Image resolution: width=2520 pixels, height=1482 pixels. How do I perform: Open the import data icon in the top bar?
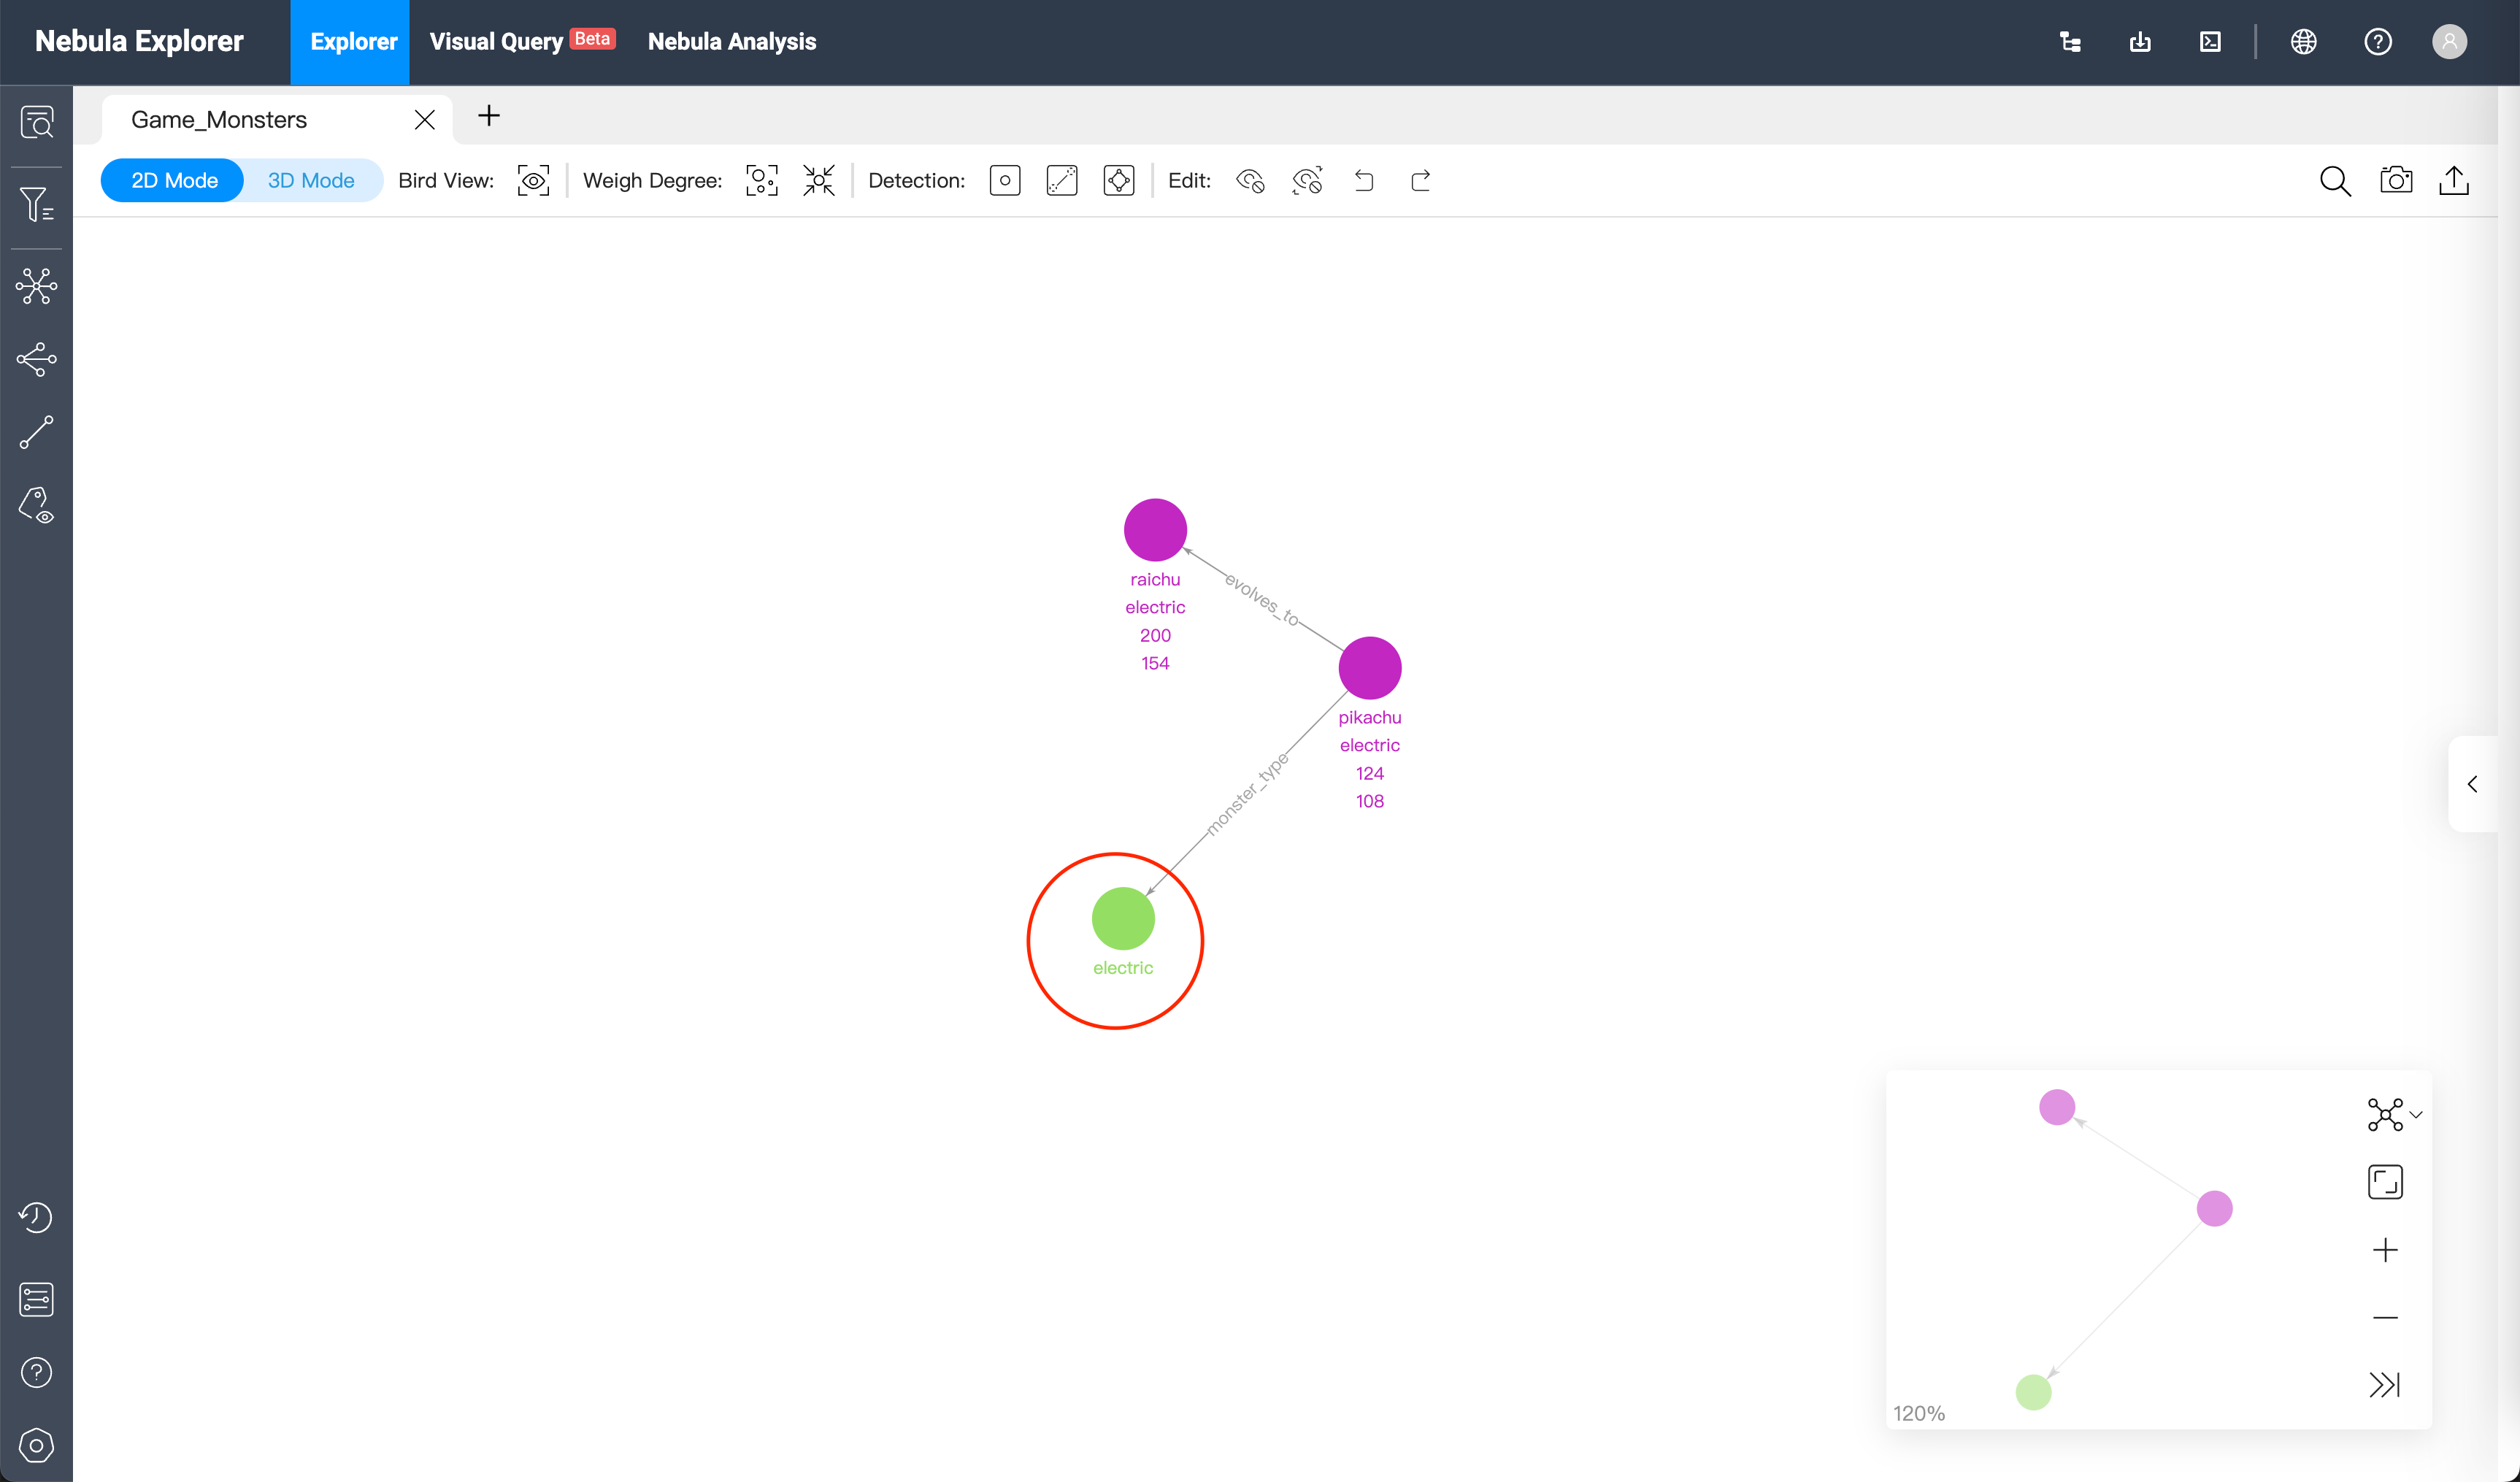pos(2140,41)
